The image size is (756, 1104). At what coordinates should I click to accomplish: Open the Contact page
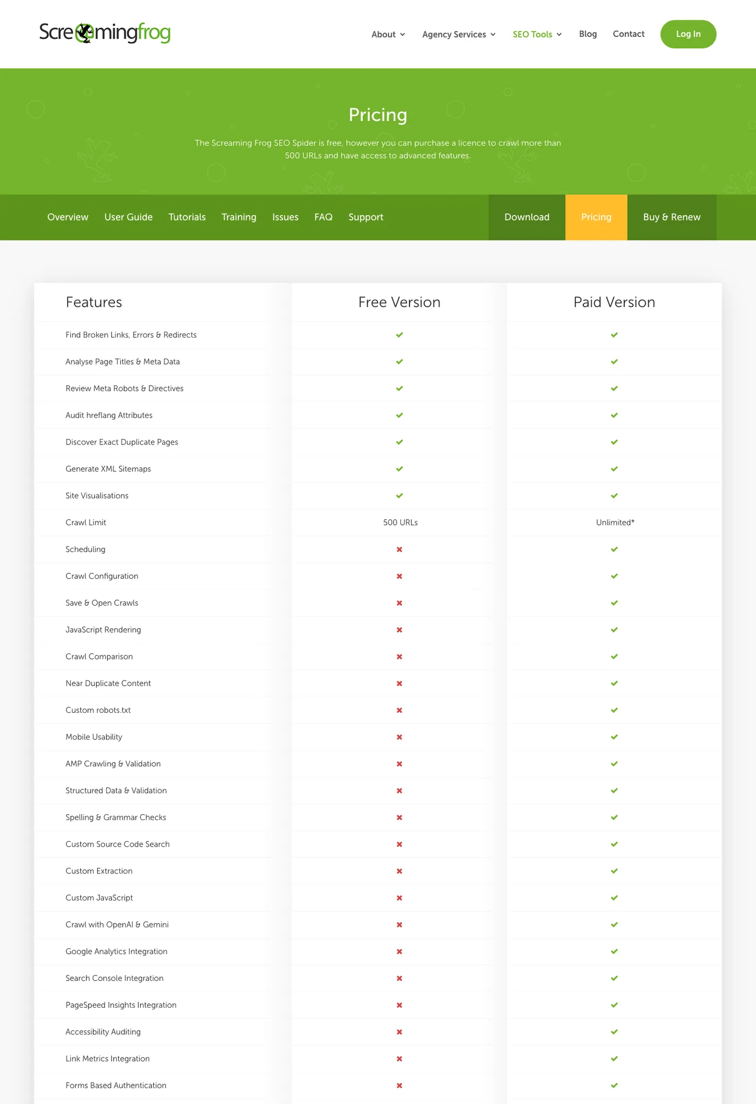tap(629, 34)
